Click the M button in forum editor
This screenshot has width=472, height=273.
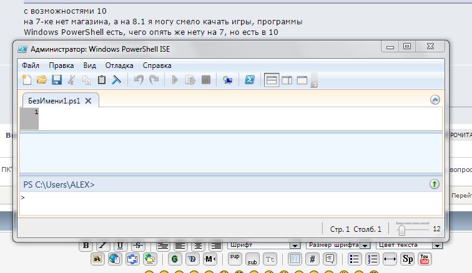210,259
